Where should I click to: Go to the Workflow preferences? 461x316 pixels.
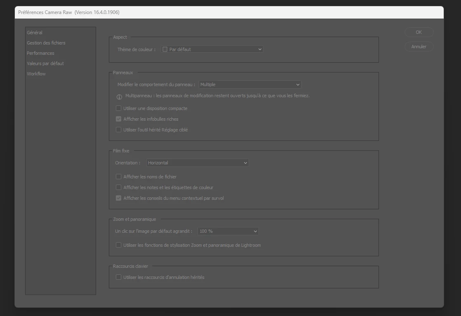pyautogui.click(x=36, y=74)
